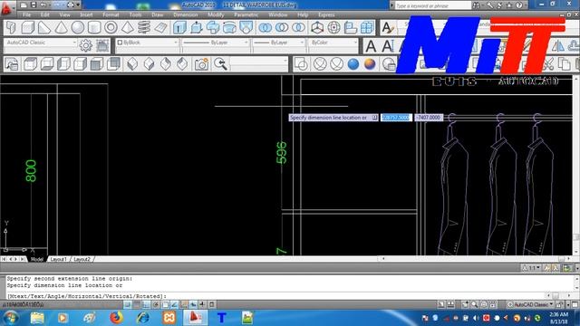580x326 pixels.
Task: Open the Modify menu
Action: [x=216, y=14]
